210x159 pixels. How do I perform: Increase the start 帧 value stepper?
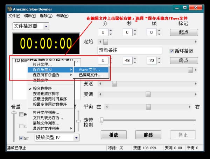coord(159,31)
